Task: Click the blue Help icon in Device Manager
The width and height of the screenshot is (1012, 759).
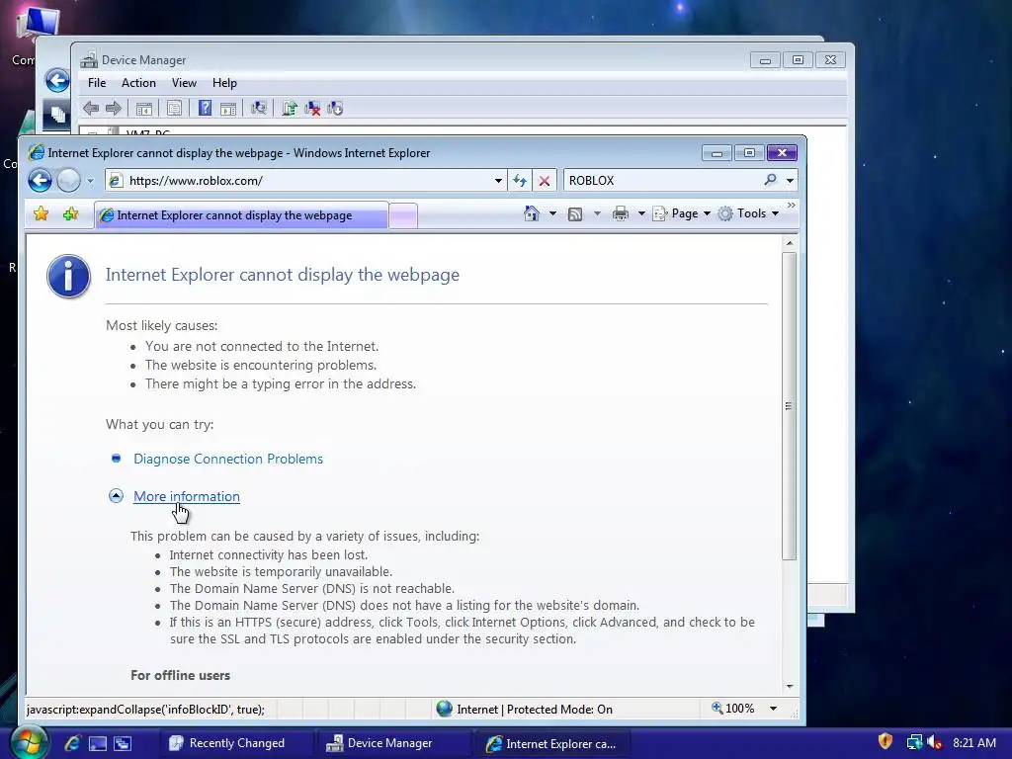Action: 205,108
